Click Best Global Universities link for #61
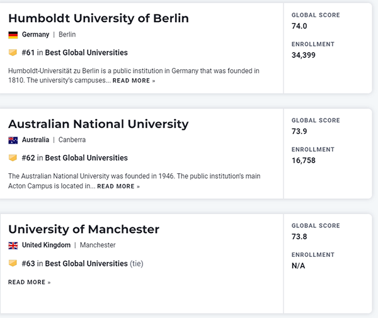Viewport: 378px width, 318px height. pyautogui.click(x=86, y=53)
